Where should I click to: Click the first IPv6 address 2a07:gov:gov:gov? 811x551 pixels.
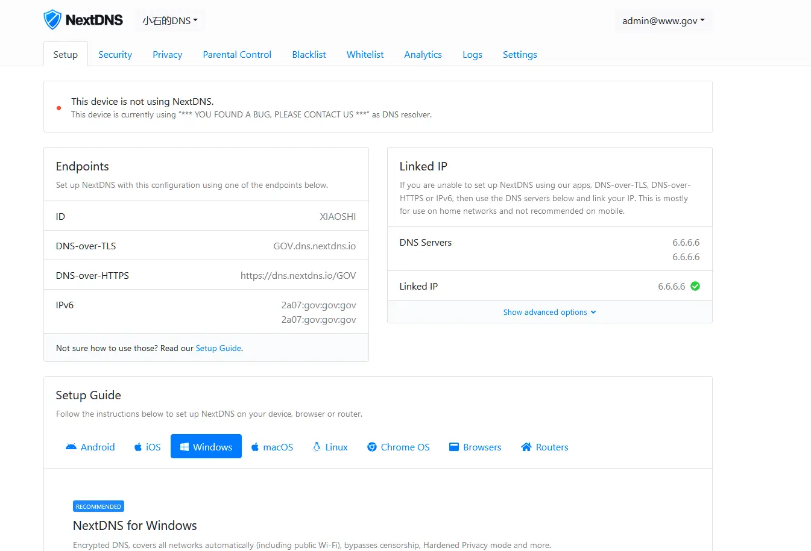[x=319, y=305]
